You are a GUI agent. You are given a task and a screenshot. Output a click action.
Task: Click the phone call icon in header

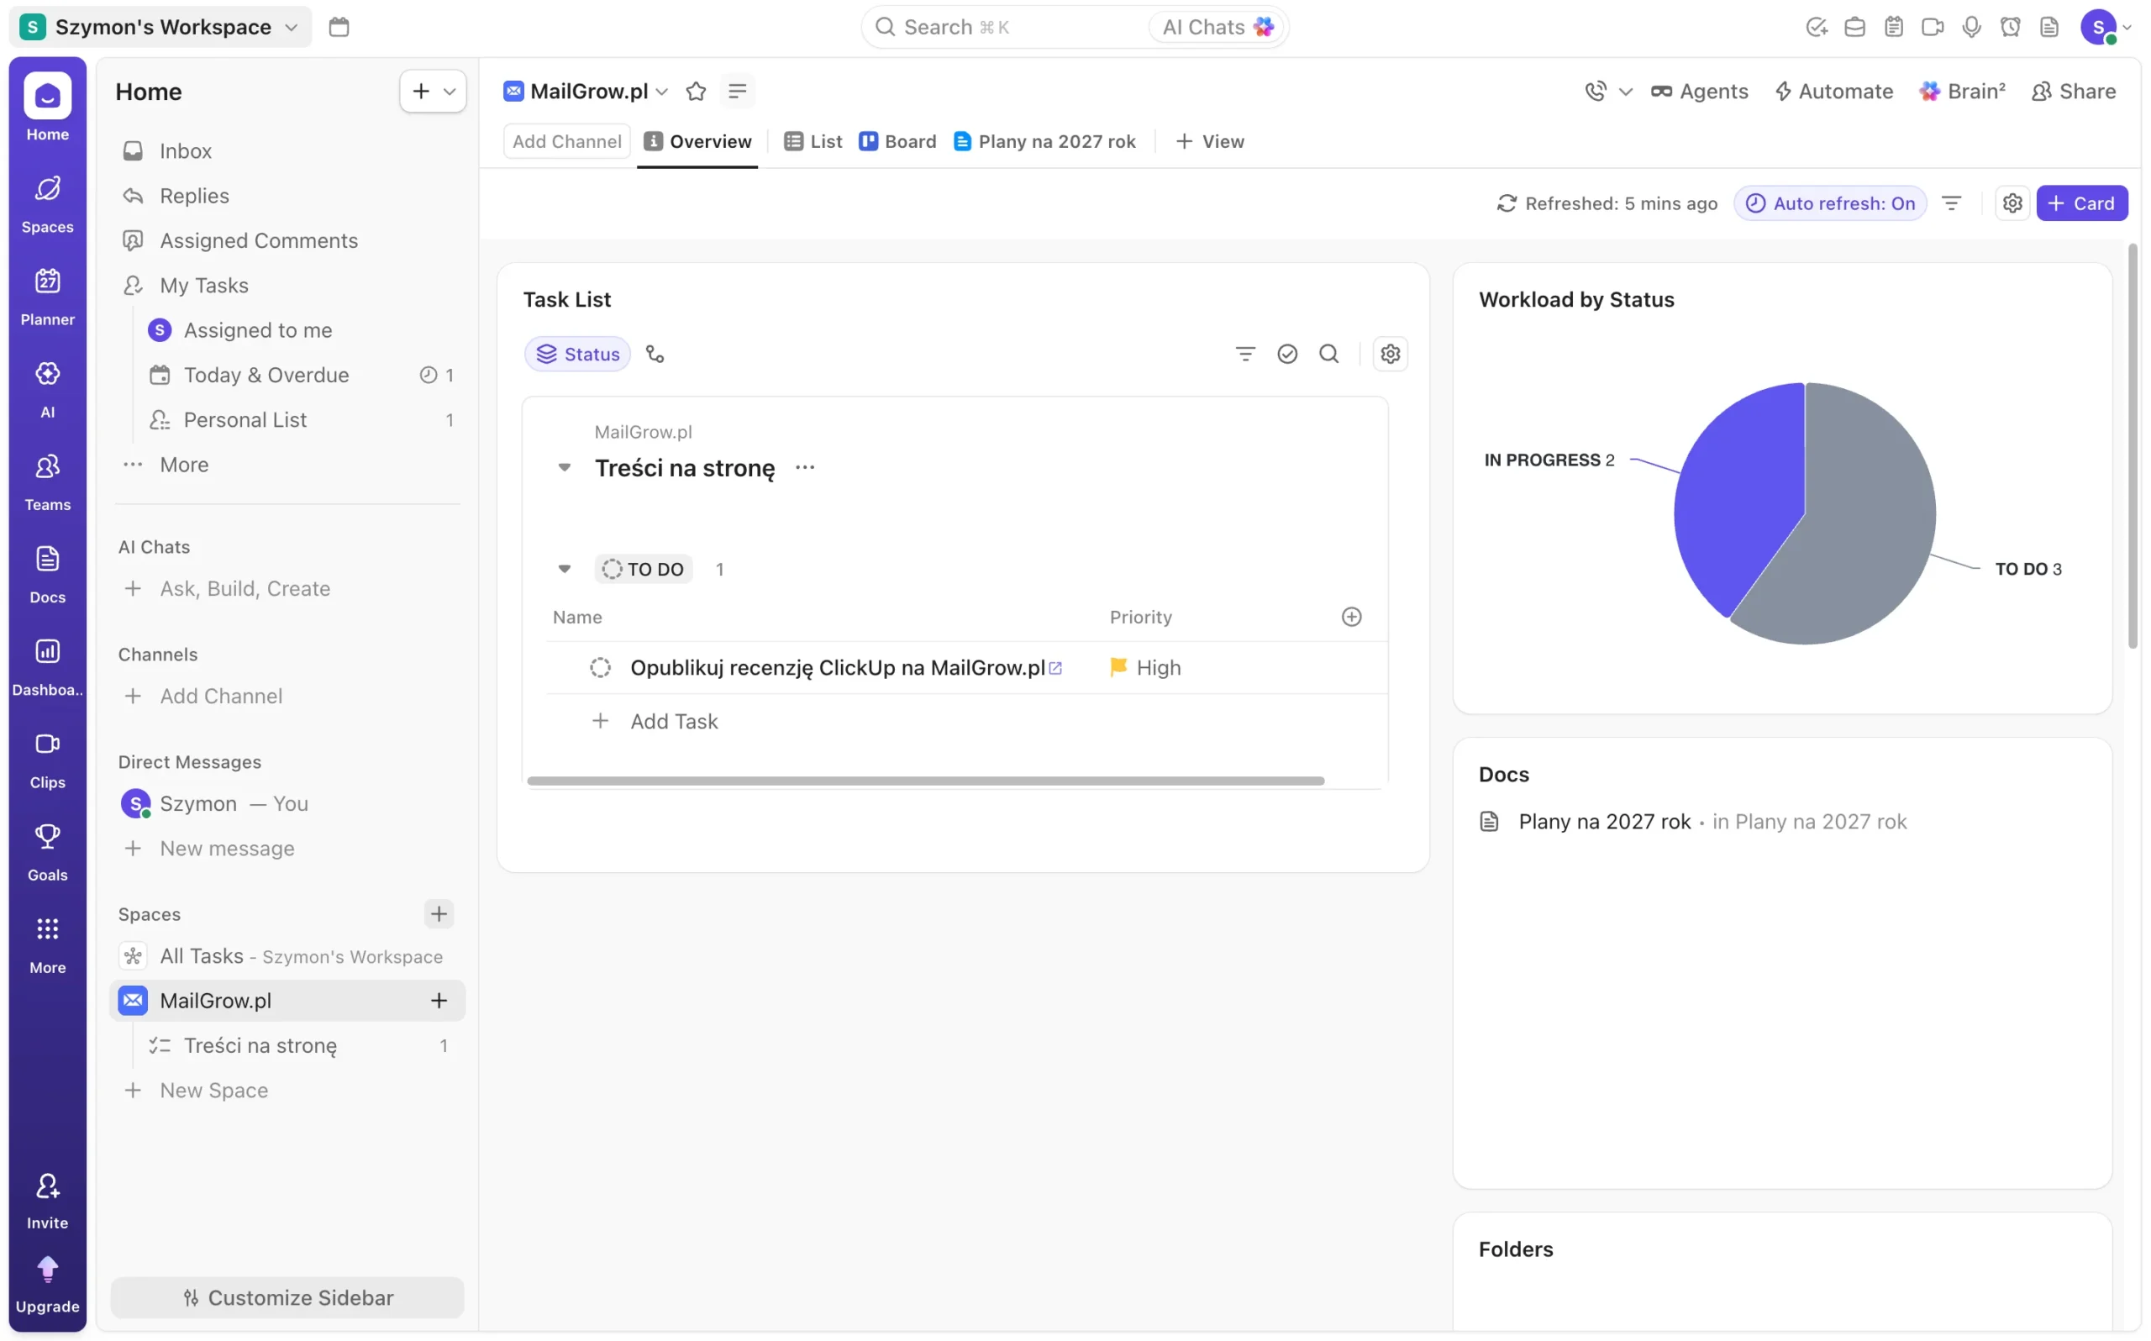point(1596,91)
